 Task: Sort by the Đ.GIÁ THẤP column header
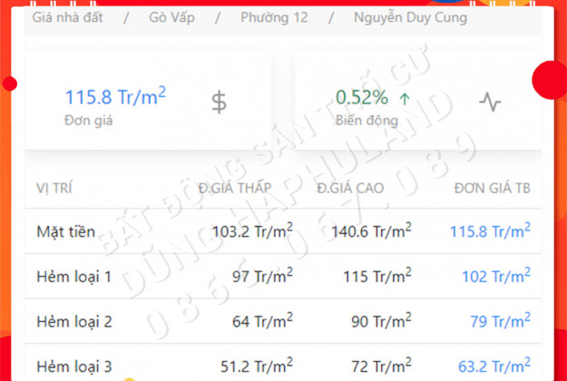(236, 188)
